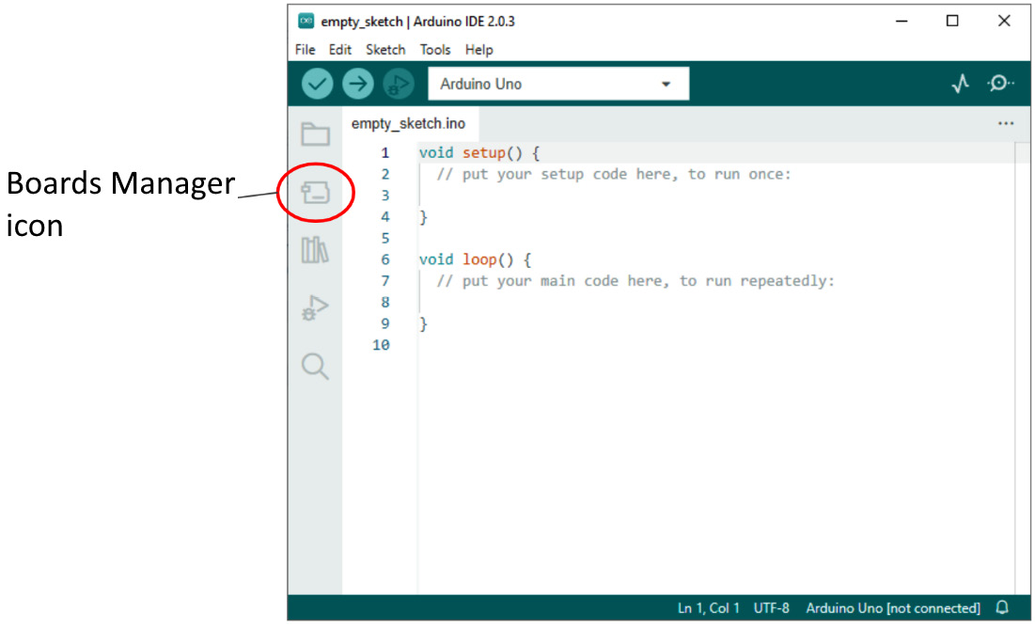
Task: Open the Debug sidebar panel
Action: pyautogui.click(x=315, y=307)
